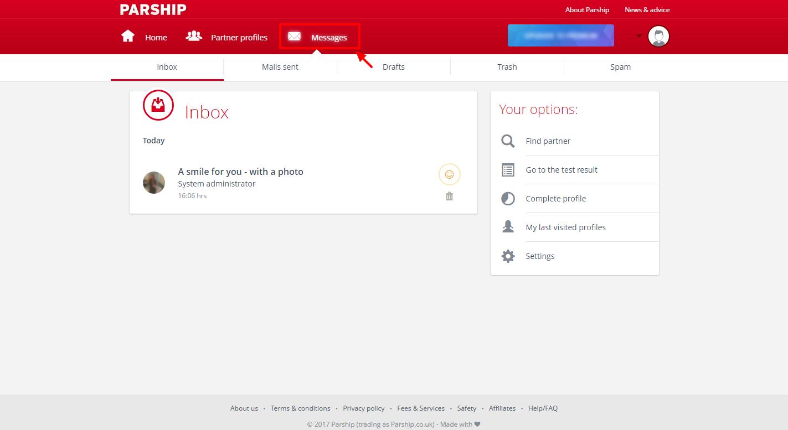This screenshot has height=430, width=788.
Task: Click the Partner profiles people icon
Action: click(194, 37)
